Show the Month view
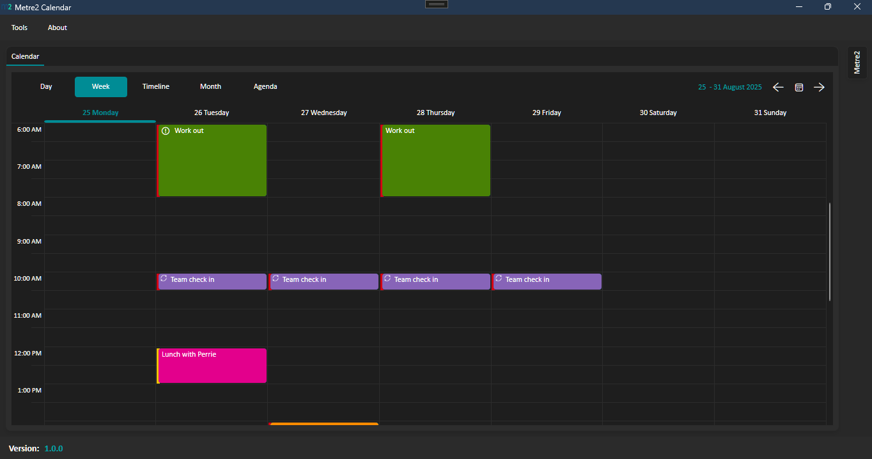This screenshot has height=459, width=872. [210, 86]
